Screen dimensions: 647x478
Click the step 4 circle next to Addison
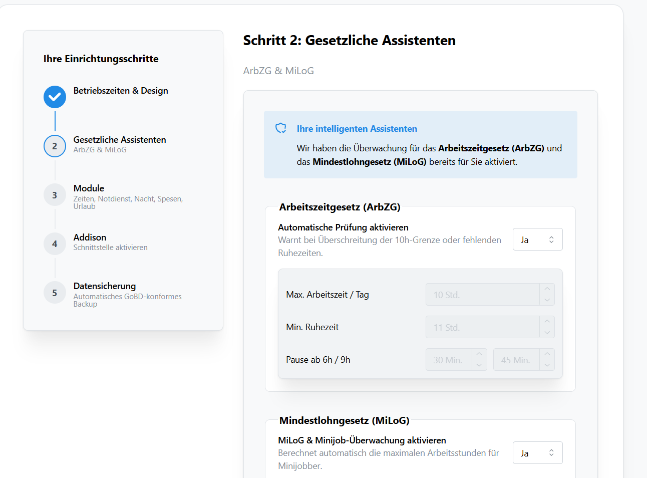(x=55, y=244)
